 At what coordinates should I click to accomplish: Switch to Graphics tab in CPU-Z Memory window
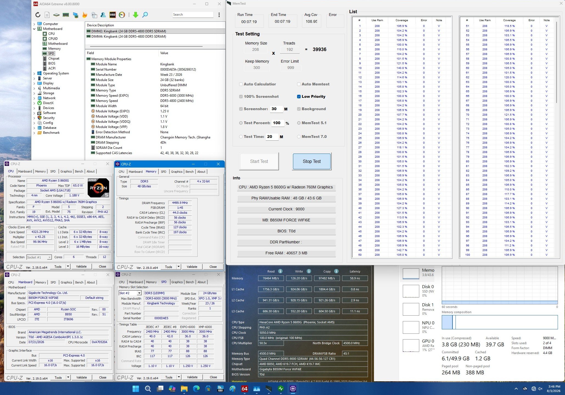point(177,172)
